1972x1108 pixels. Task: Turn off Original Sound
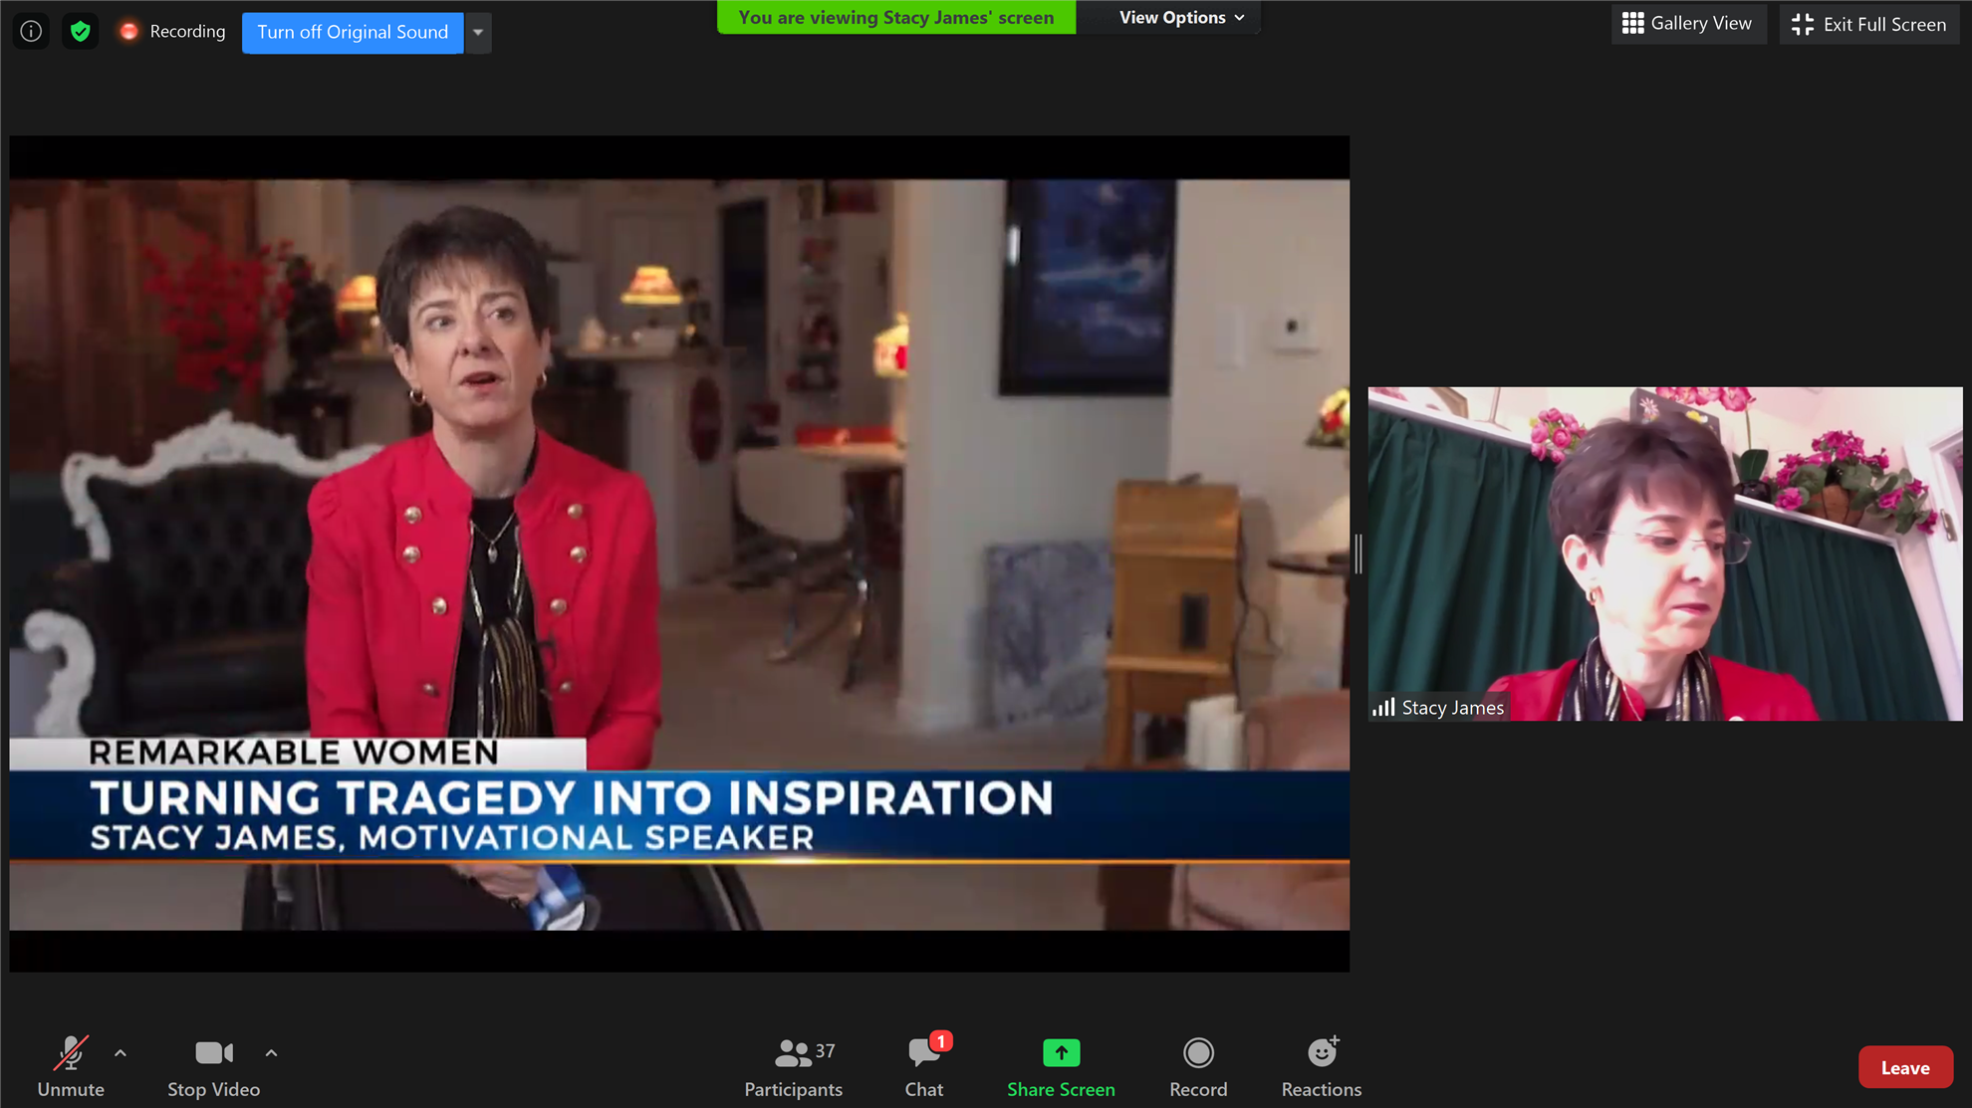click(x=353, y=32)
